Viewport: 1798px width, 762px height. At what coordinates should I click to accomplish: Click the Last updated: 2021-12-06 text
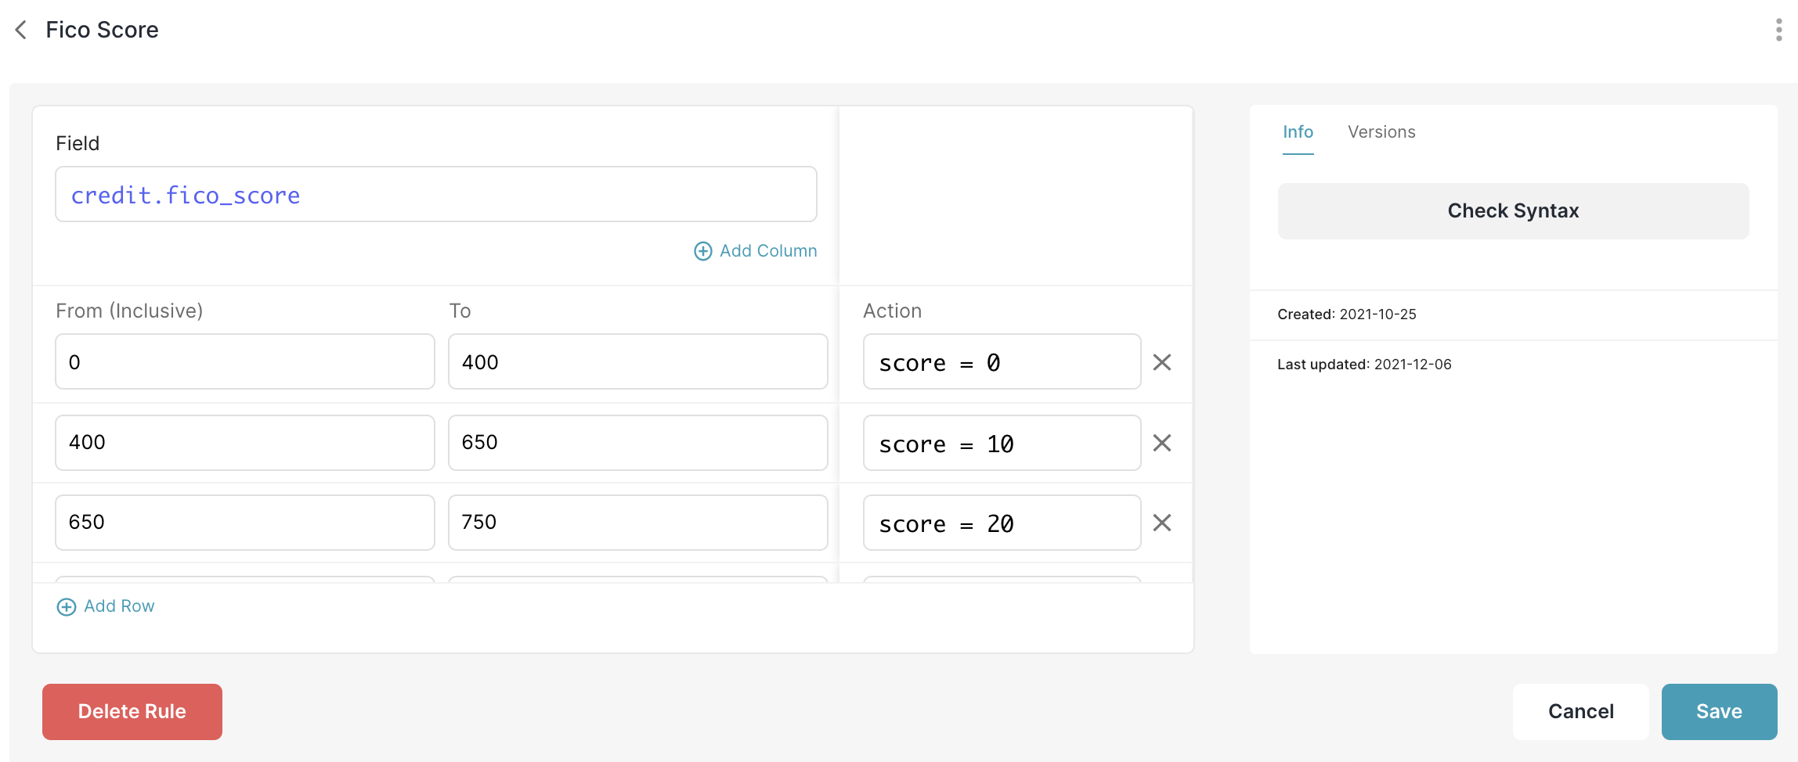1364,365
